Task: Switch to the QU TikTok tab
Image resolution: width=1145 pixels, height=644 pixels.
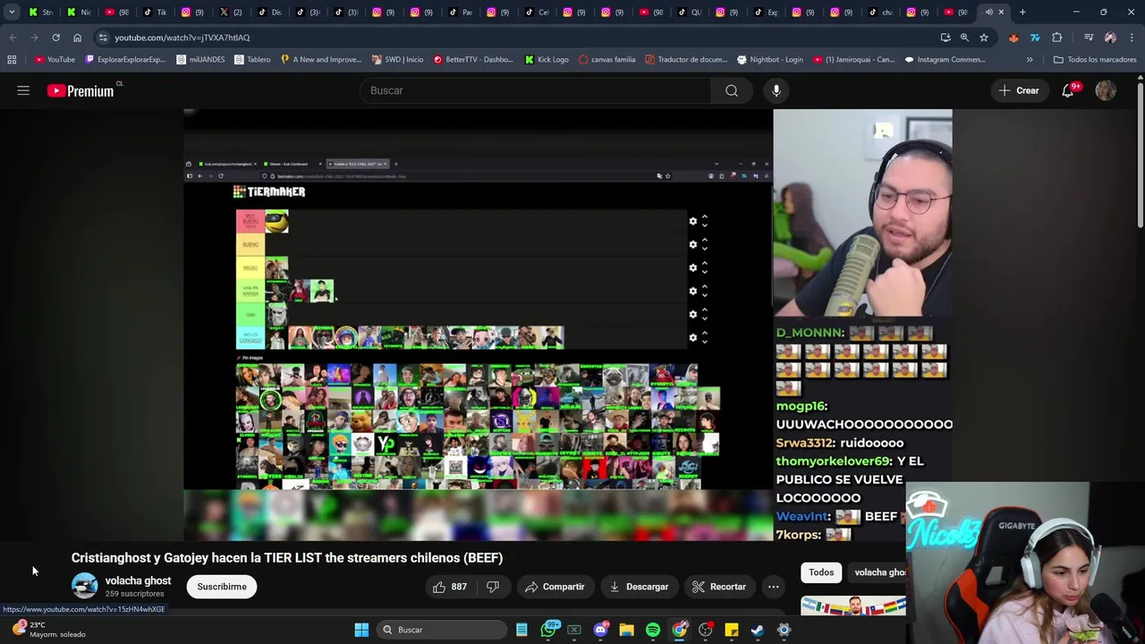Action: click(x=690, y=13)
